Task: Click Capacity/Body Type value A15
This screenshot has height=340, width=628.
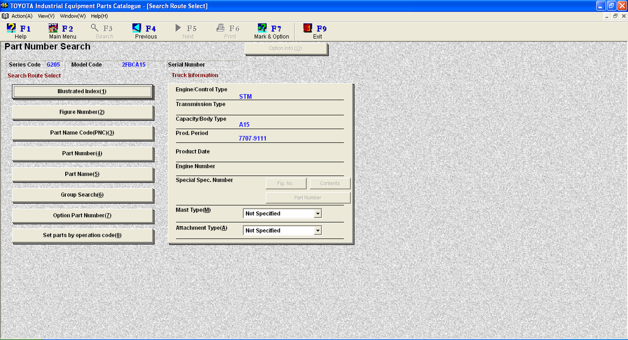Action: tap(244, 125)
